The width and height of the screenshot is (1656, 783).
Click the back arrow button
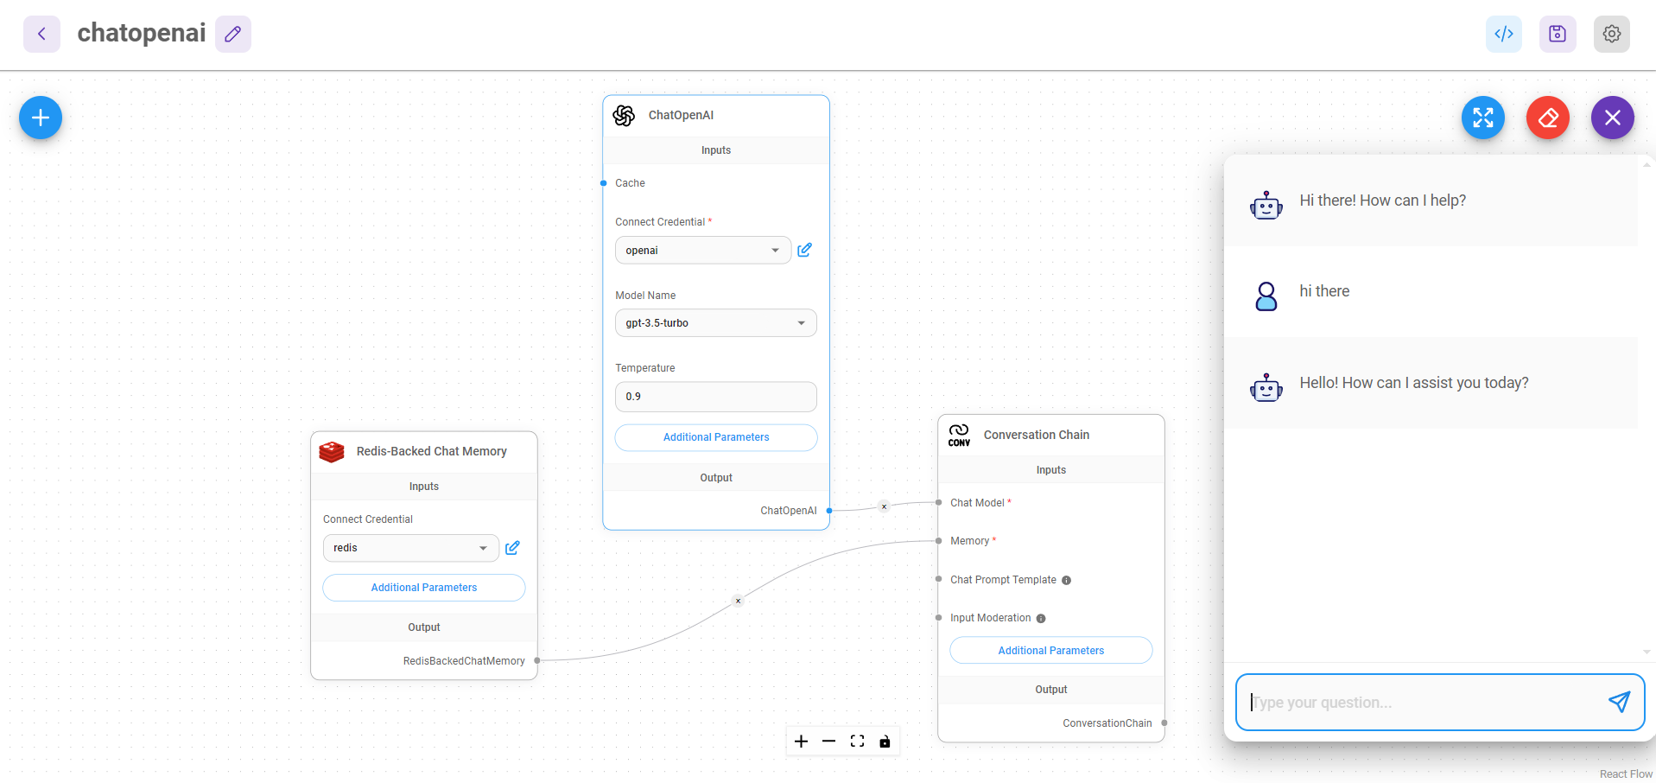click(41, 35)
